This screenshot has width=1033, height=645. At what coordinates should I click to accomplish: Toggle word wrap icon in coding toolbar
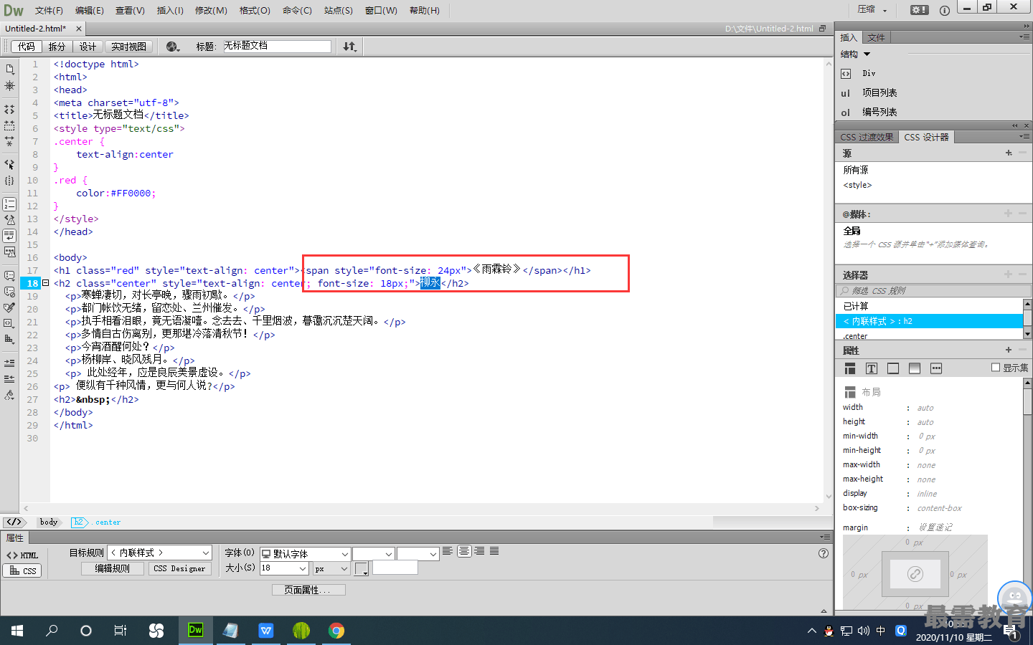click(x=9, y=235)
